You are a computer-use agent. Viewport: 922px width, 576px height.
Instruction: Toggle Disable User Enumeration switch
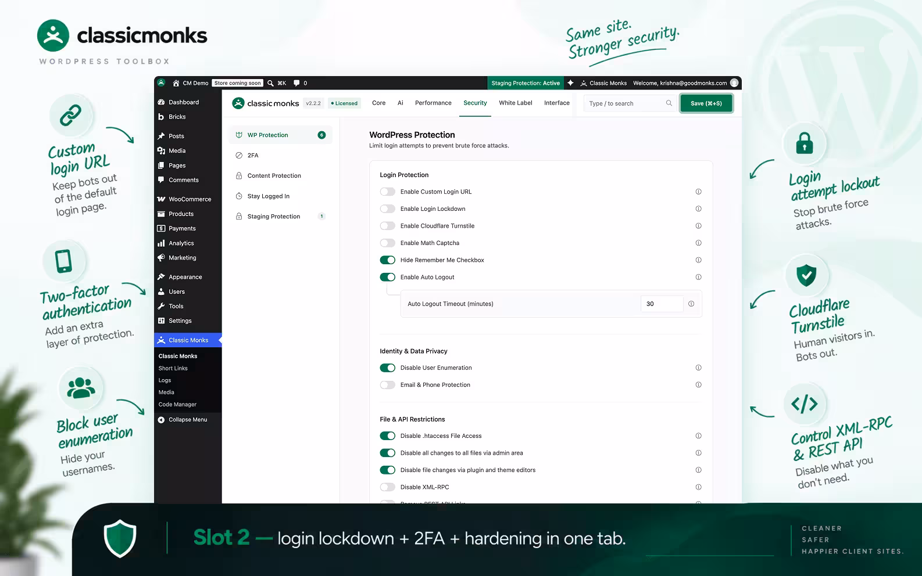point(388,368)
